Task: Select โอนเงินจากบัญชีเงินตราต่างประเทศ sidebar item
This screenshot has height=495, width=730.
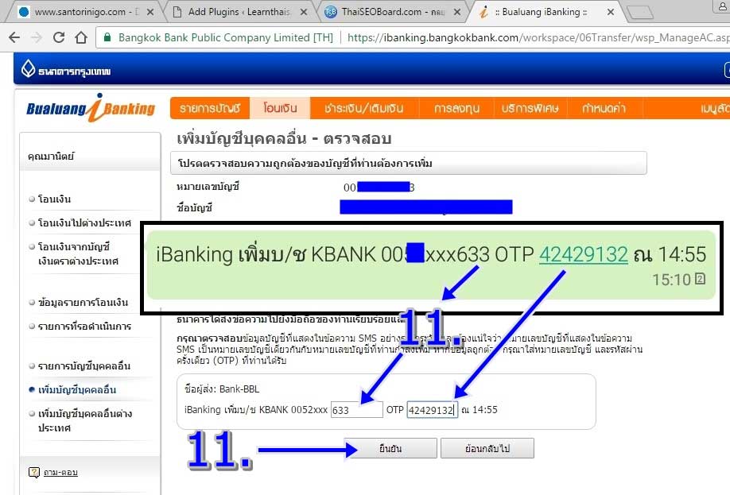Action: coord(78,253)
